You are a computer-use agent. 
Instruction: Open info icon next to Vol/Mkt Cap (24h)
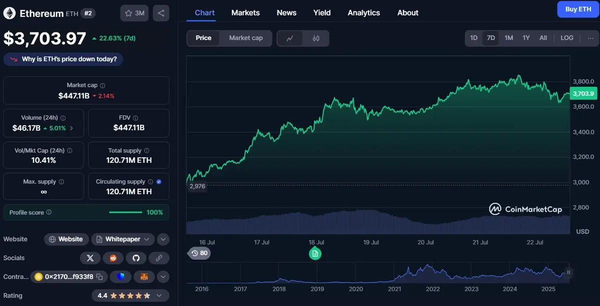click(69, 150)
